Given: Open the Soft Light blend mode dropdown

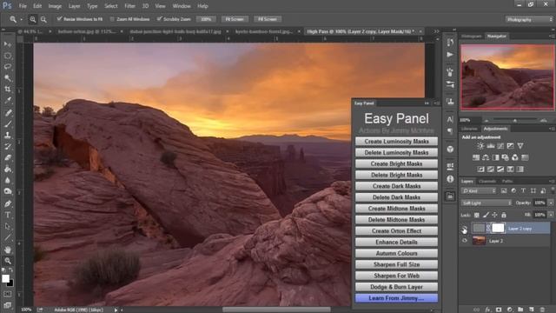Looking at the screenshot, I should (486, 203).
